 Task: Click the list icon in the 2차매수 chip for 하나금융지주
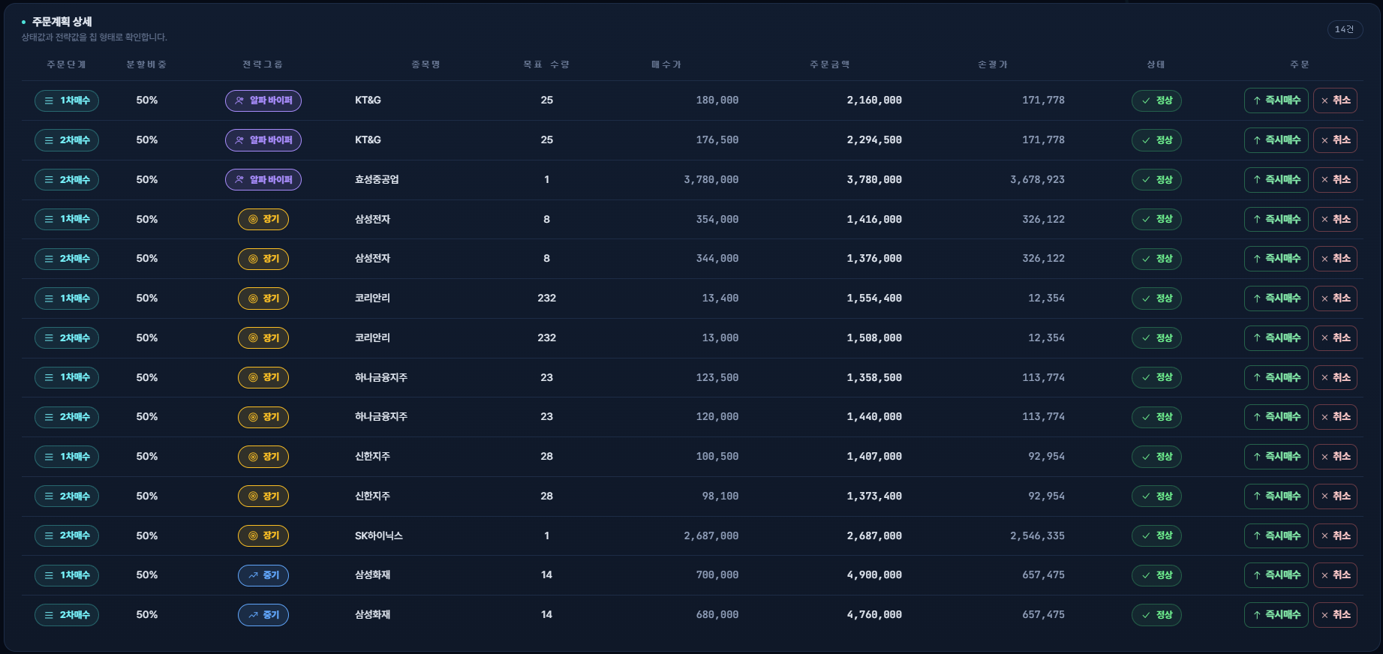[49, 418]
